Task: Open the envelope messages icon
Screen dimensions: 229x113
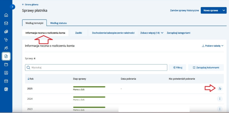Action: pos(6,23)
